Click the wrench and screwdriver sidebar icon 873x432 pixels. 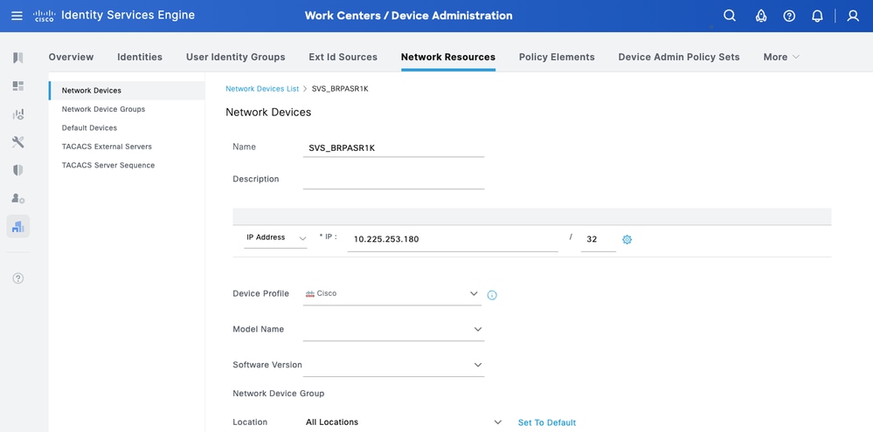pos(18,142)
